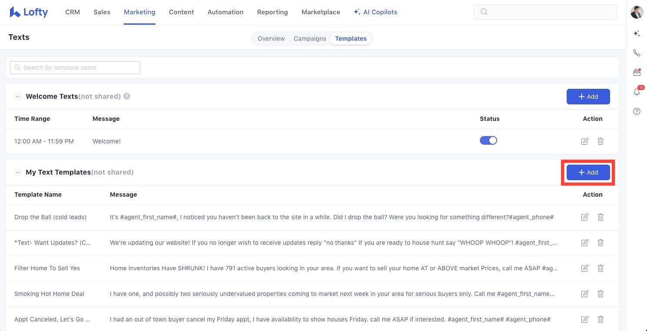Edit the Drop the Ball template
Viewport: 647px width, 331px height.
tap(584, 217)
